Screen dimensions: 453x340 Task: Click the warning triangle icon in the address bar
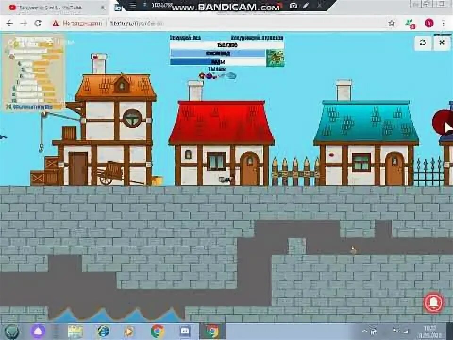[56, 23]
